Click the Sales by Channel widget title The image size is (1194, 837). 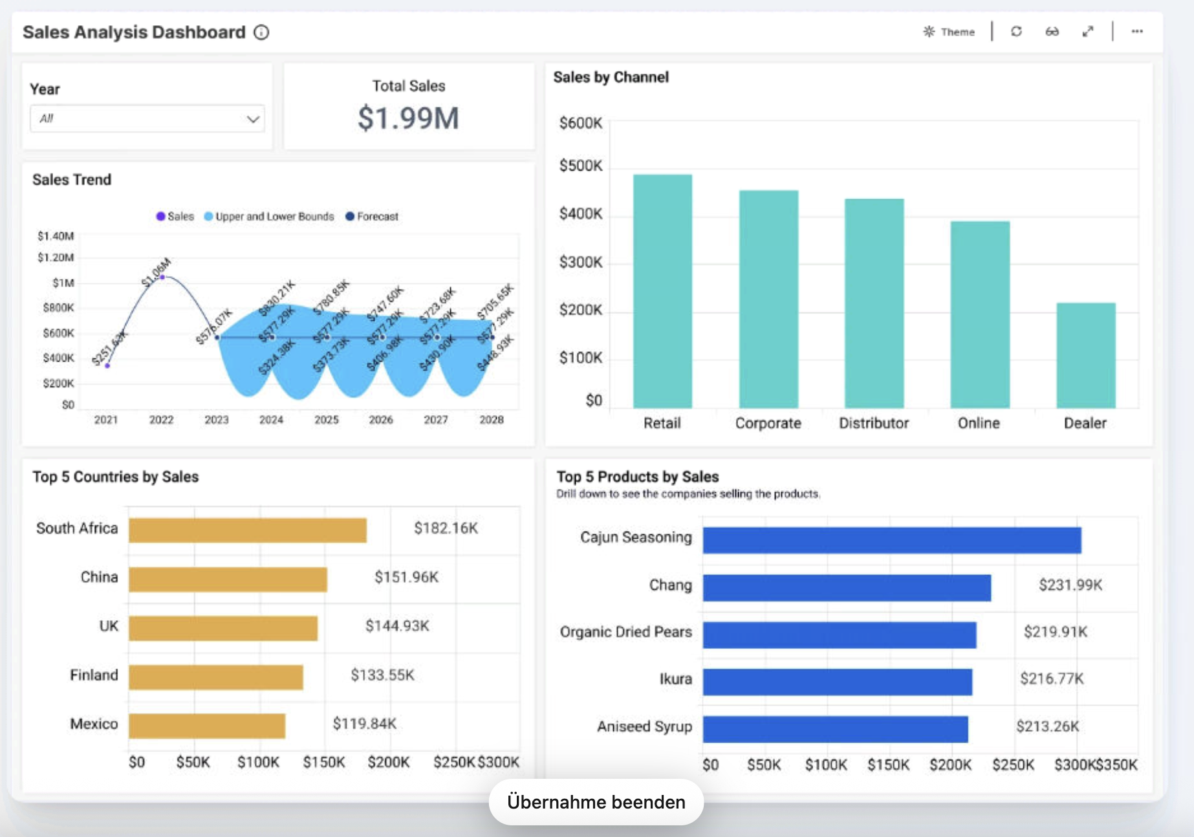611,77
